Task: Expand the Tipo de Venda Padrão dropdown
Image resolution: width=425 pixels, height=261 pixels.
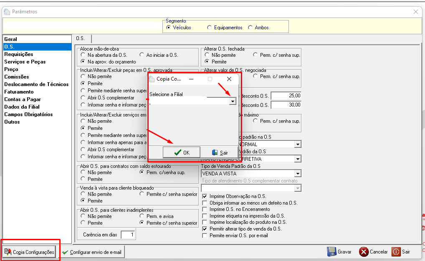Action: click(298, 173)
